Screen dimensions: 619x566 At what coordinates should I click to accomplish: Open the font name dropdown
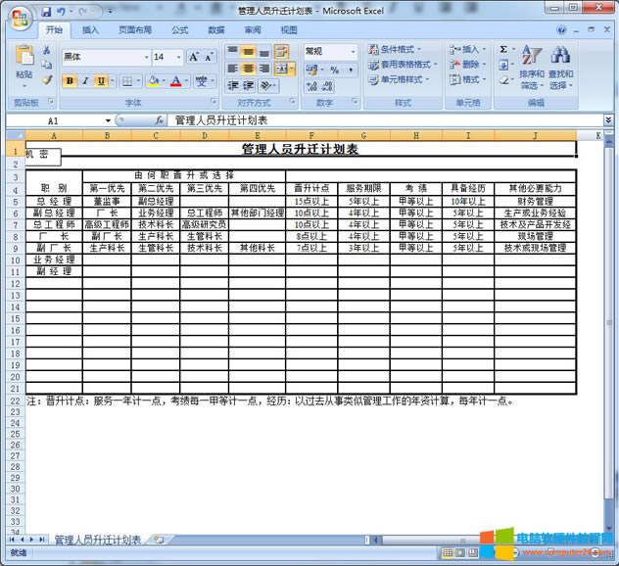click(147, 57)
